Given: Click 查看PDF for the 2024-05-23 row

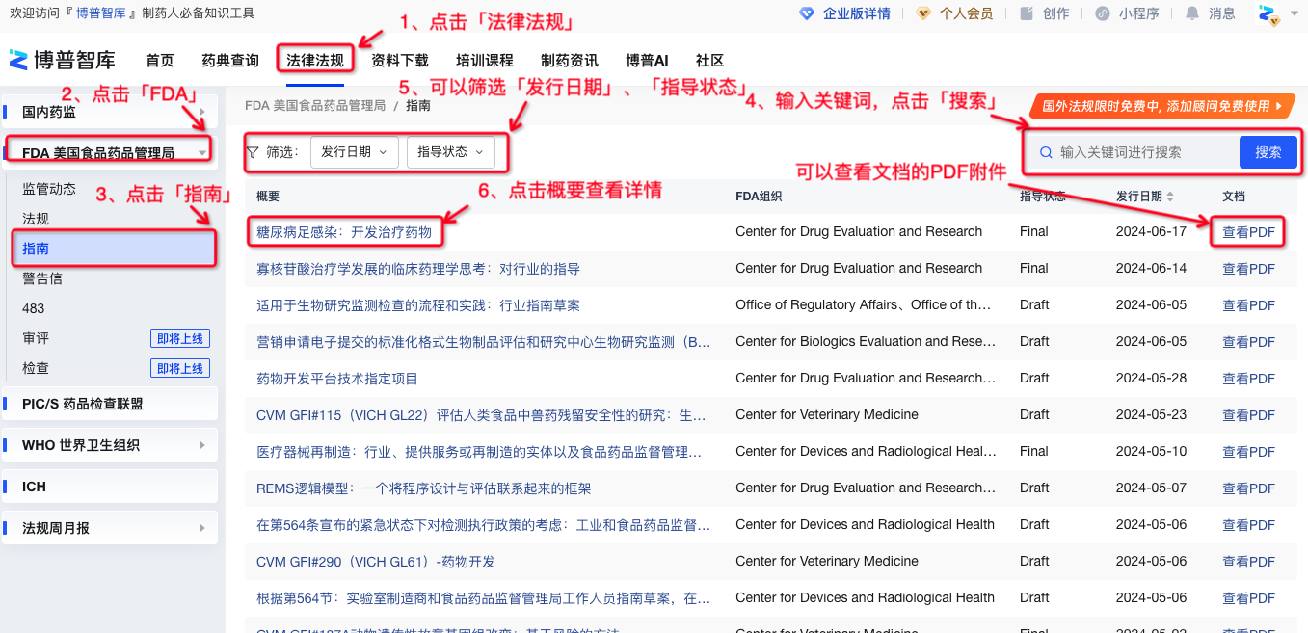Looking at the screenshot, I should [x=1248, y=415].
